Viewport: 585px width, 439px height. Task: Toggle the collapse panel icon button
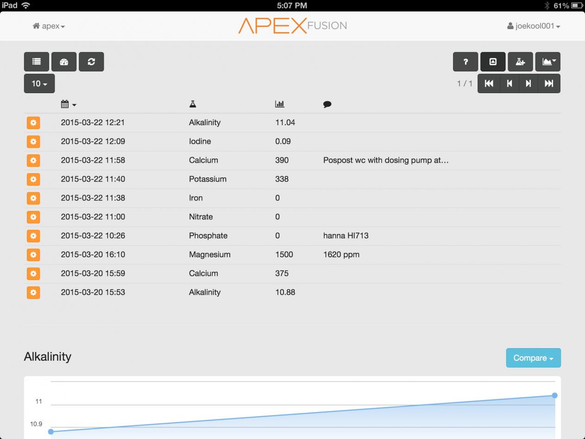tap(493, 62)
